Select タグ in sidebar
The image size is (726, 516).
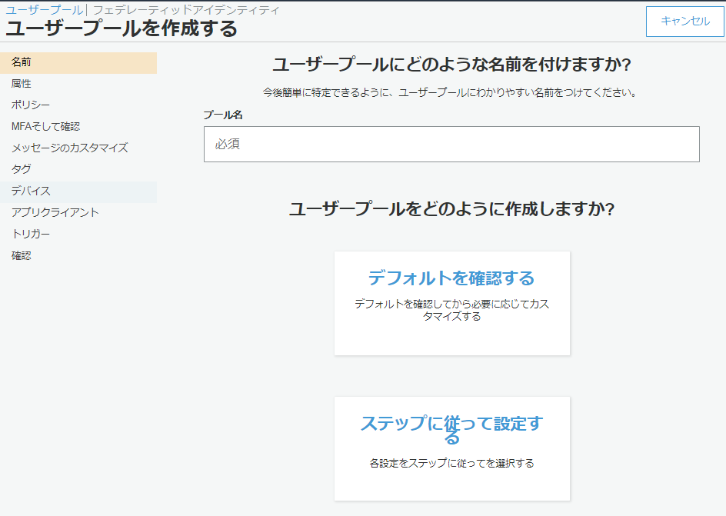point(78,169)
